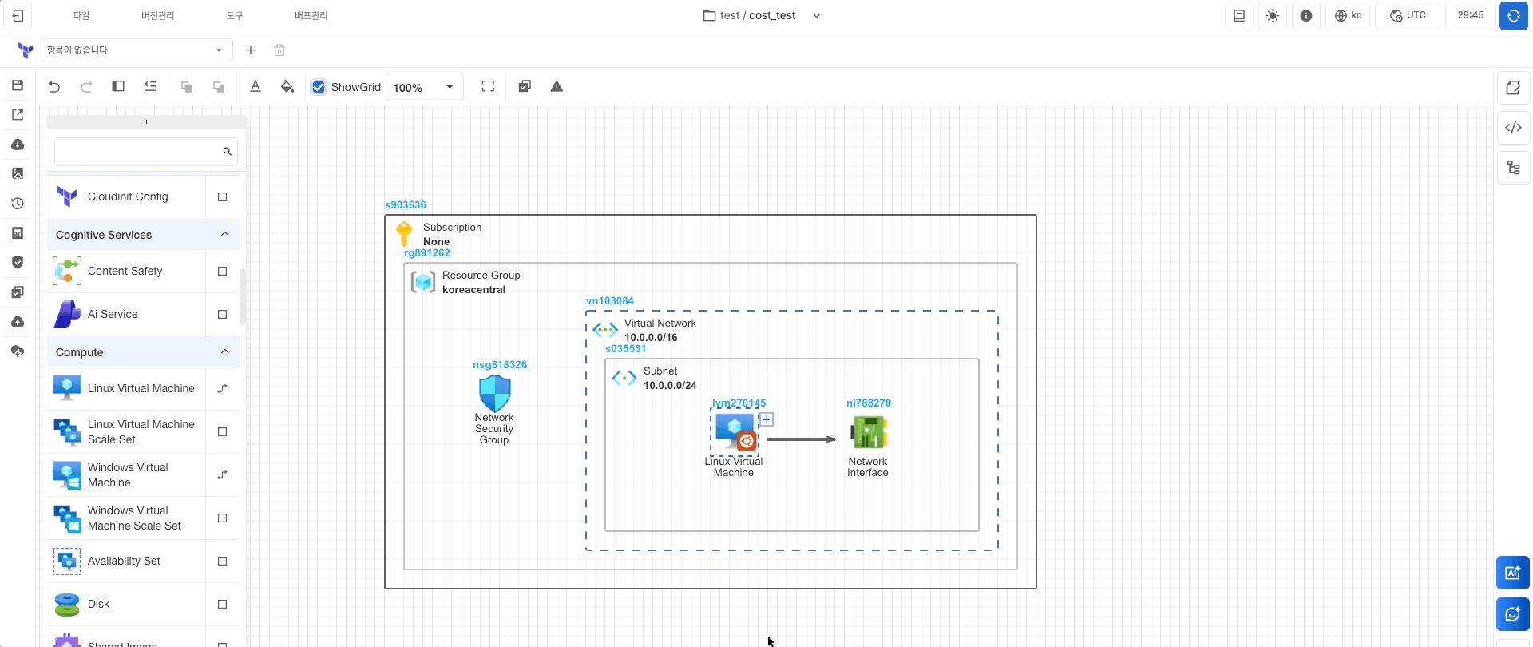Click the ko language button
The image size is (1533, 647).
1348,16
